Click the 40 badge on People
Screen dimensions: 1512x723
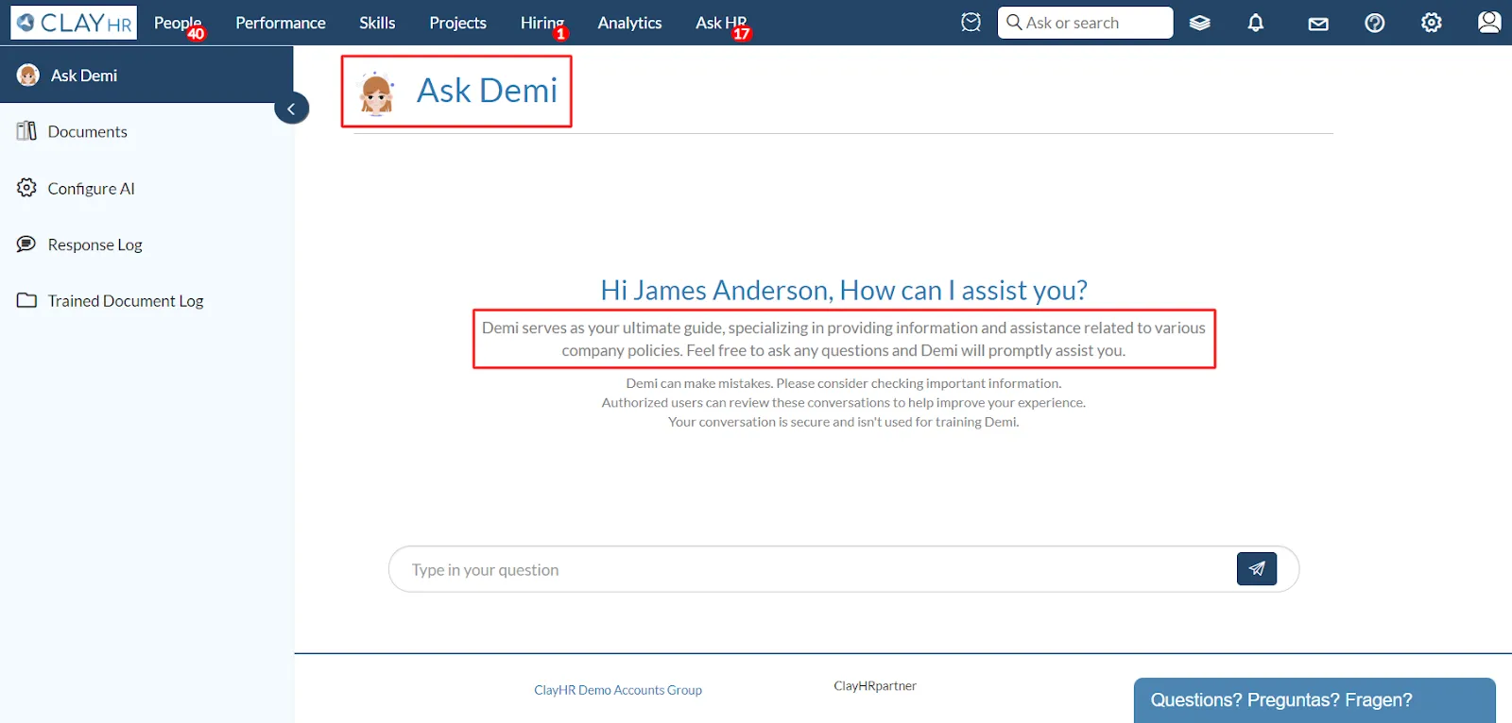pyautogui.click(x=196, y=34)
